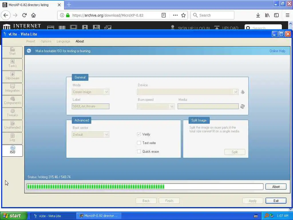The height and width of the screenshot is (220, 293).
Task: Click the Apply button
Action: pos(253,201)
